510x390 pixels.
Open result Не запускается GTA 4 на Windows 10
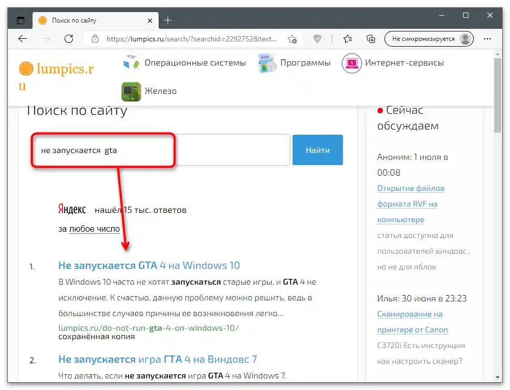click(x=149, y=265)
